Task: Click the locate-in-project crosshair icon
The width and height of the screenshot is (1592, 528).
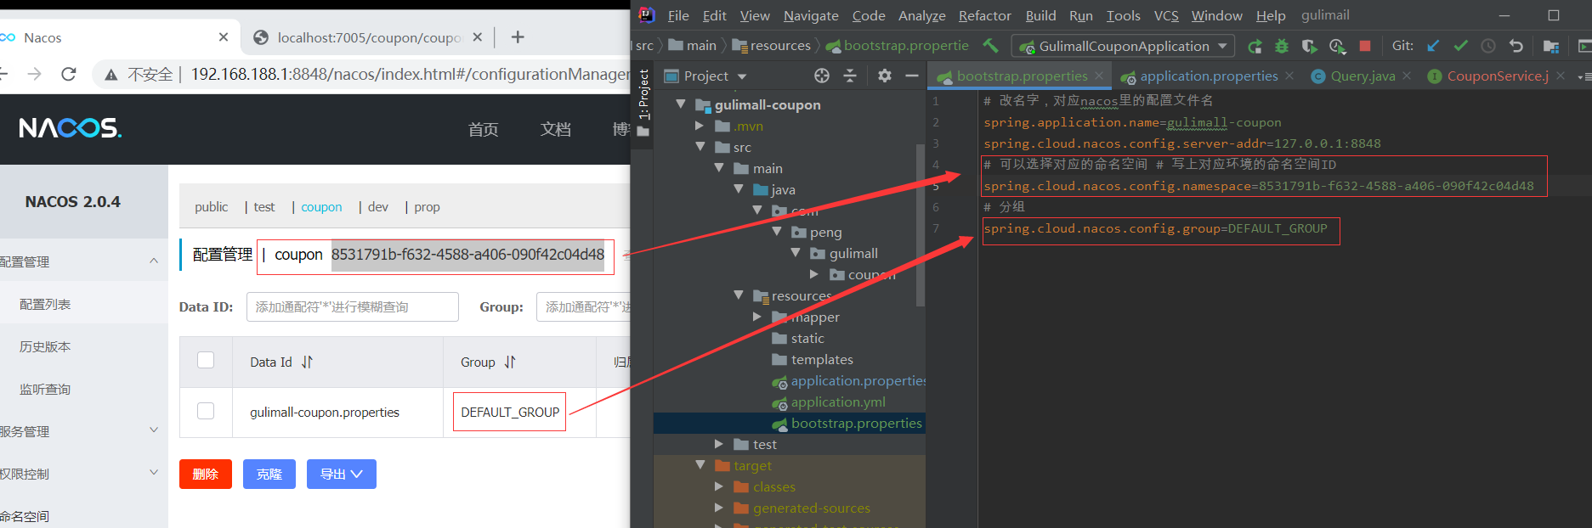Action: tap(822, 76)
